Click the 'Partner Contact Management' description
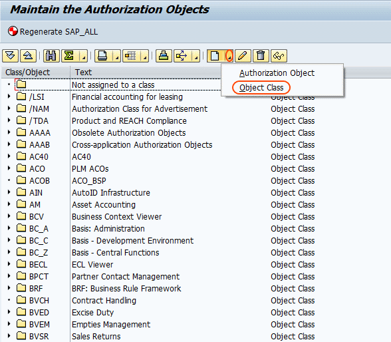Image resolution: width=391 pixels, height=342 pixels. (x=126, y=276)
